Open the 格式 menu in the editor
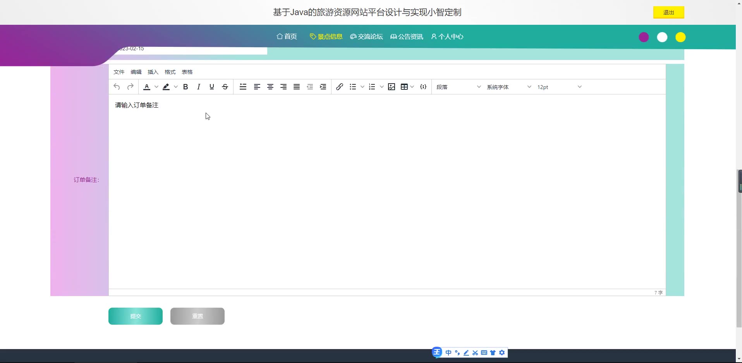Screen dimensions: 742x363 170,72
